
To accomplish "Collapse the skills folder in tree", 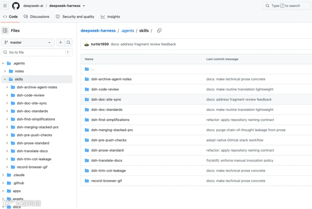I will 5,79.
